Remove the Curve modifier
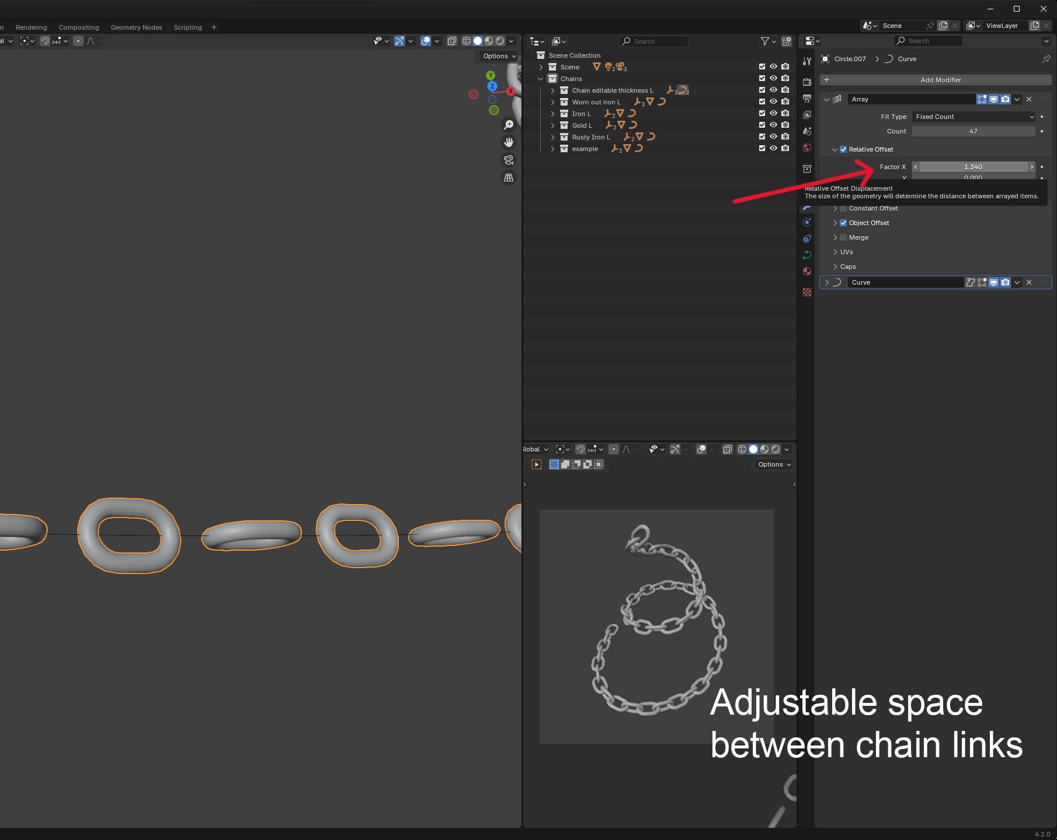The image size is (1057, 840). [x=1029, y=282]
